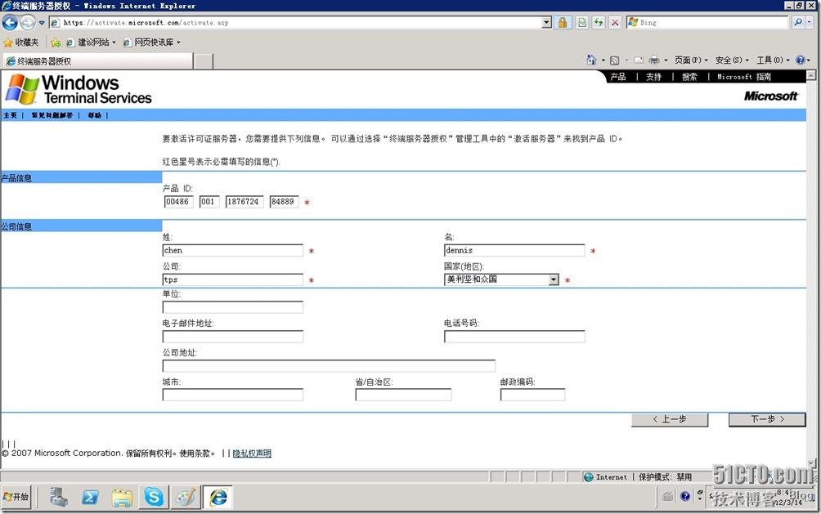Image resolution: width=821 pixels, height=514 pixels.
Task: Click the browser Back arrow button
Action: tap(10, 23)
